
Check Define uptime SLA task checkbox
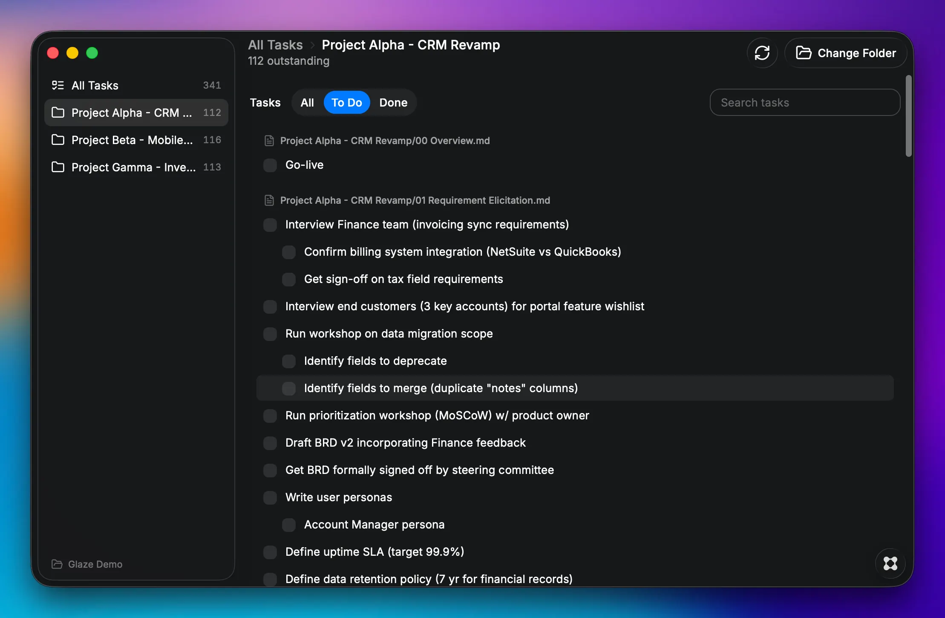(x=270, y=552)
